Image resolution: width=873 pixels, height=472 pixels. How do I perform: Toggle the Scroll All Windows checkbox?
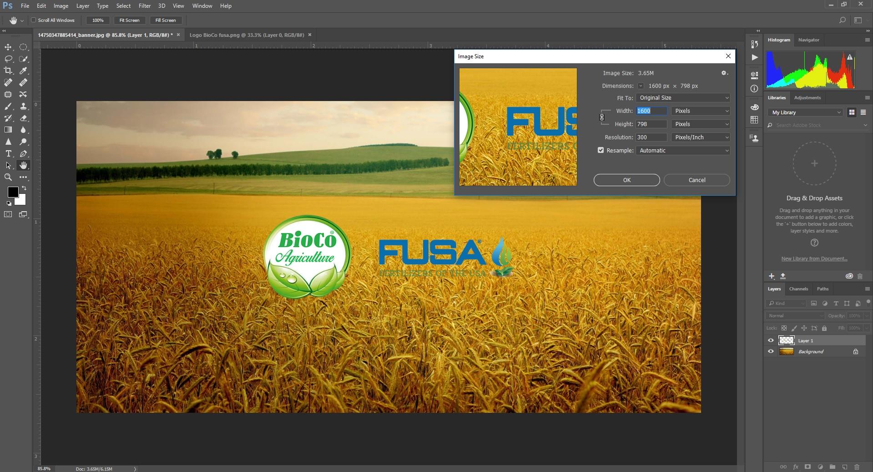(33, 20)
